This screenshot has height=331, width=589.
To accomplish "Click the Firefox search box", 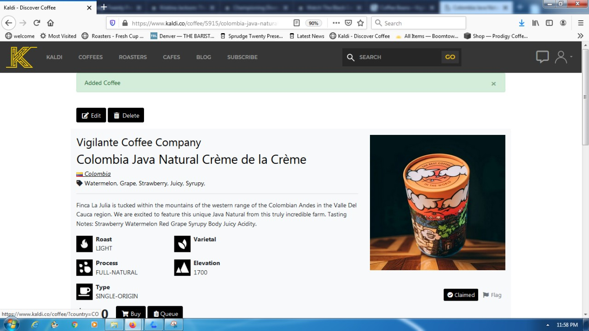I will (x=419, y=23).
